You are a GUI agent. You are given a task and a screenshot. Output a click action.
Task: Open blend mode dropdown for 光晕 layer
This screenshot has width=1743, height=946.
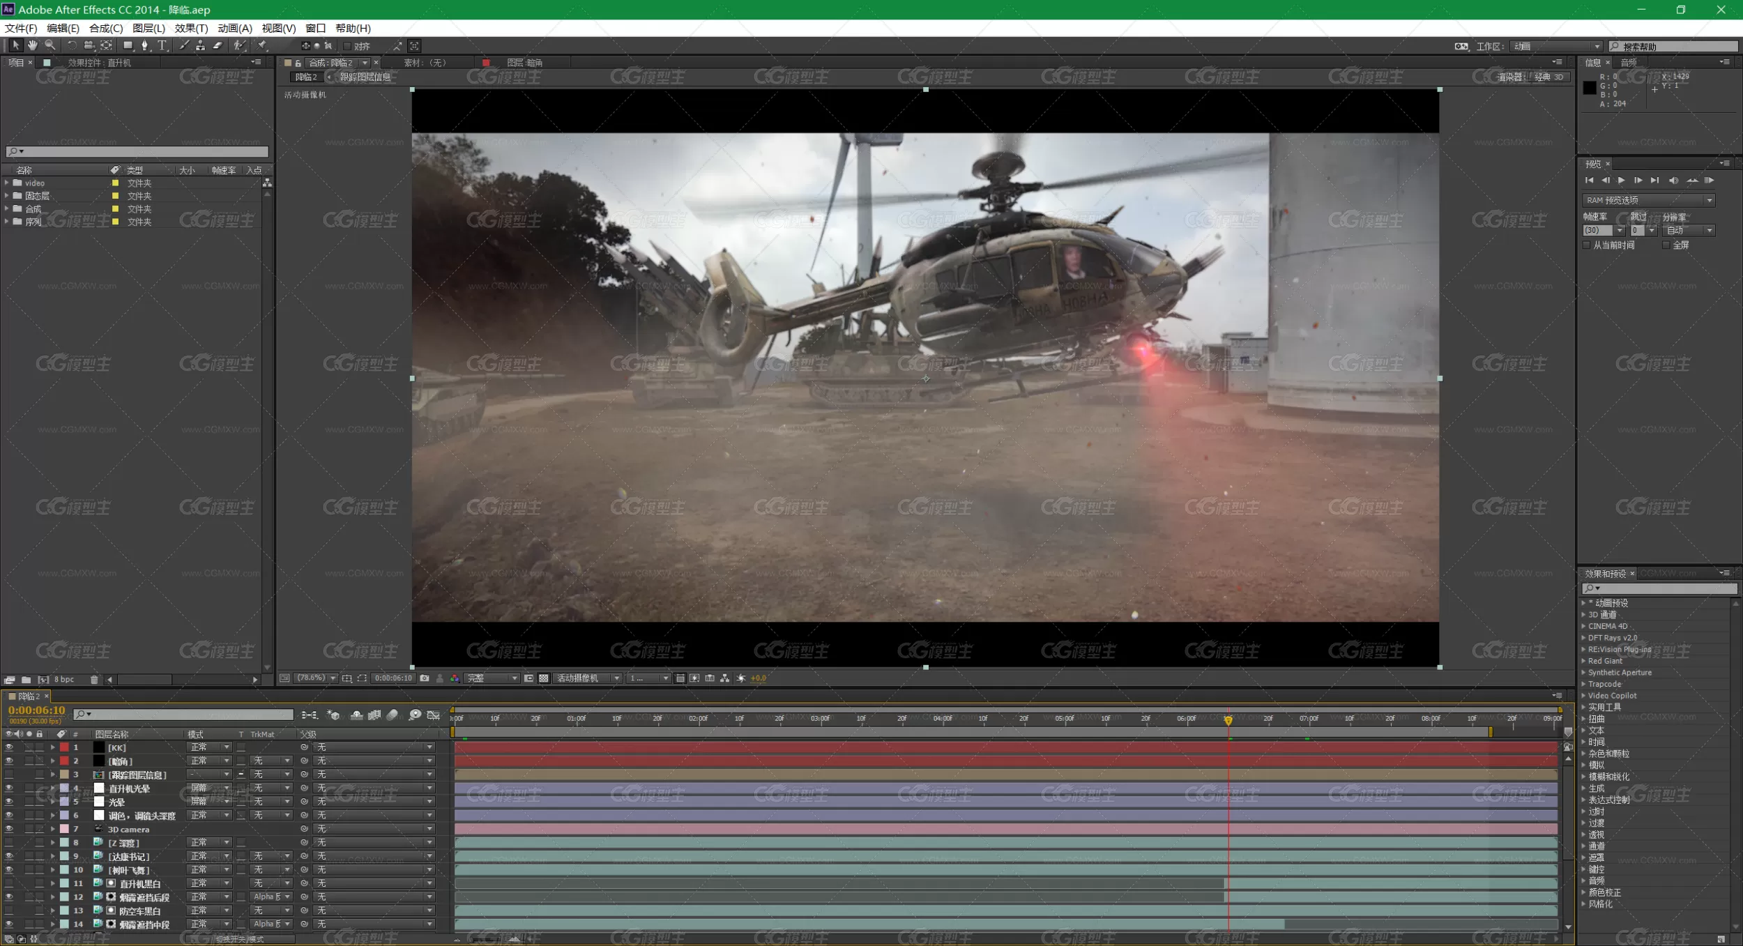(x=209, y=802)
